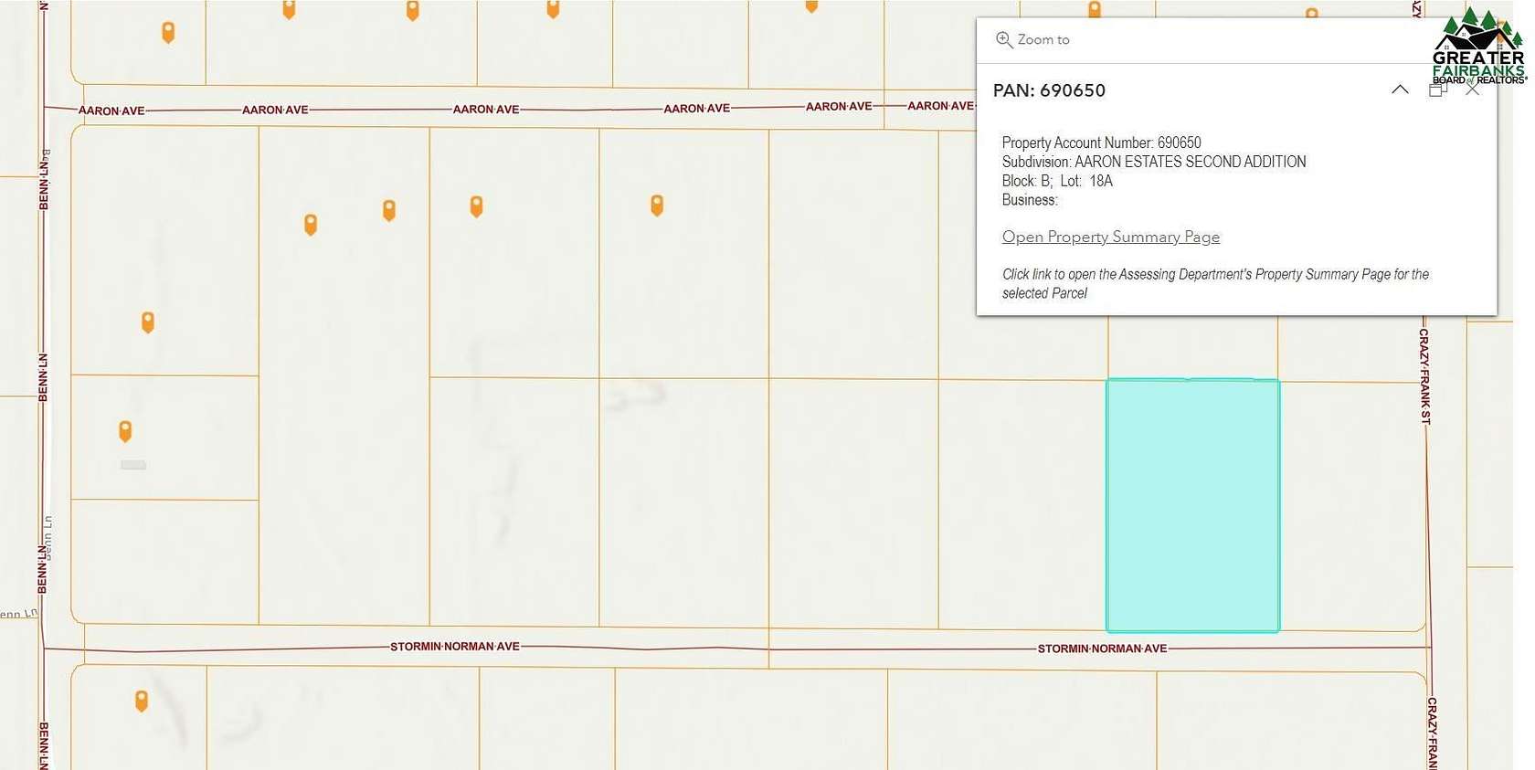The height and width of the screenshot is (770, 1535).
Task: Open Property Summary Page link
Action: coord(1111,237)
